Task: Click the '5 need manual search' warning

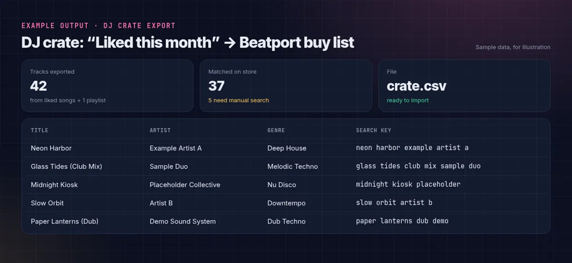Action: (238, 101)
